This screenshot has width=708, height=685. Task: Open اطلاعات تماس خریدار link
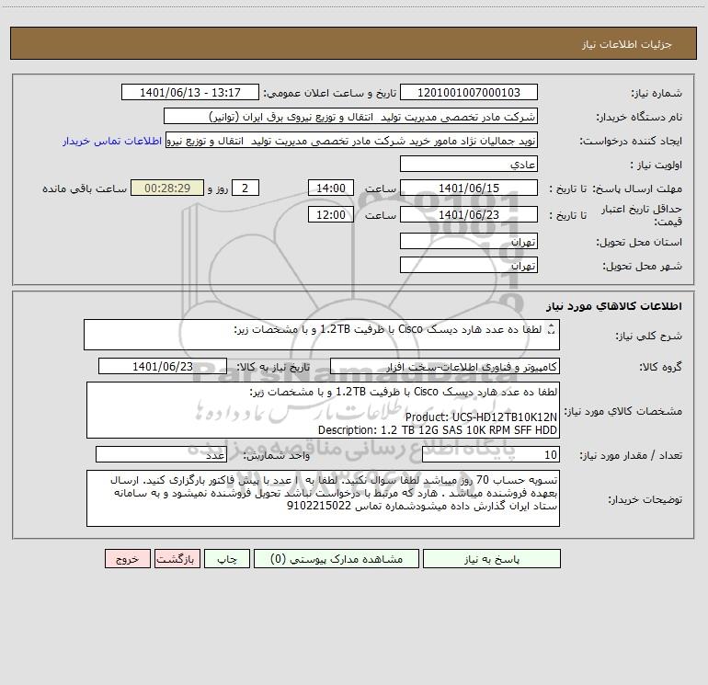112,141
